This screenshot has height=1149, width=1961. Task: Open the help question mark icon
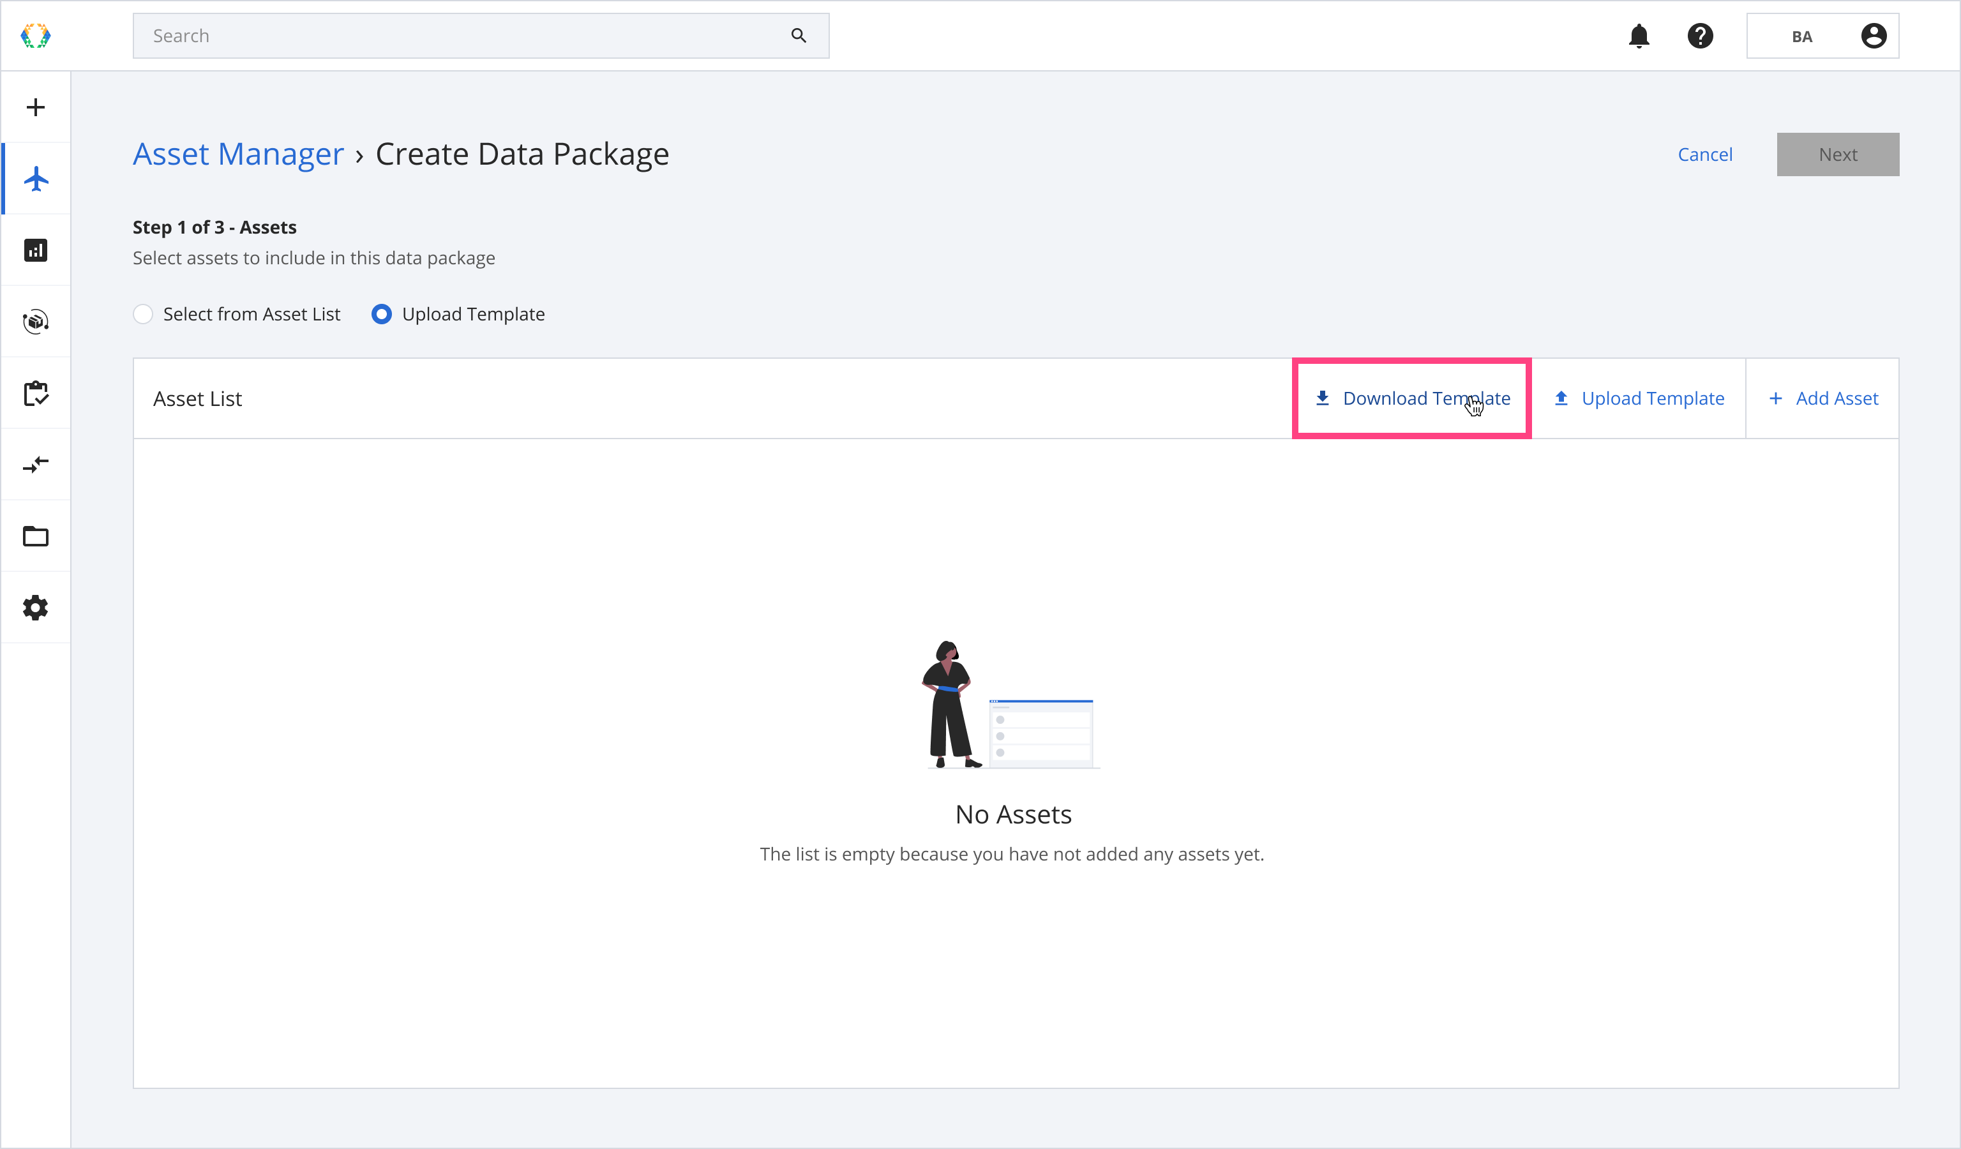tap(1701, 36)
